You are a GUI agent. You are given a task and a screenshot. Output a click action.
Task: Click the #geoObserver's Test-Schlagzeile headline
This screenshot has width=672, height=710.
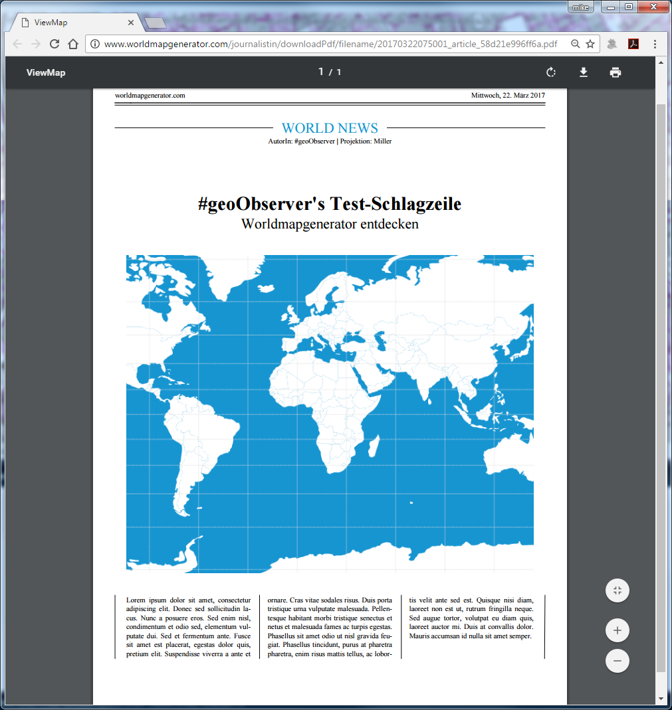point(330,204)
